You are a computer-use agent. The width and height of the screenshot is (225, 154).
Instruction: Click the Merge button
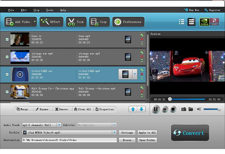(x=22, y=109)
